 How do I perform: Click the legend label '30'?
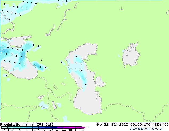coord(58,130)
